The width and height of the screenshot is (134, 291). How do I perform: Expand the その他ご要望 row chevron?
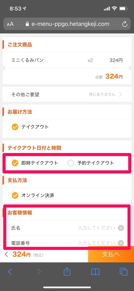click(121, 94)
